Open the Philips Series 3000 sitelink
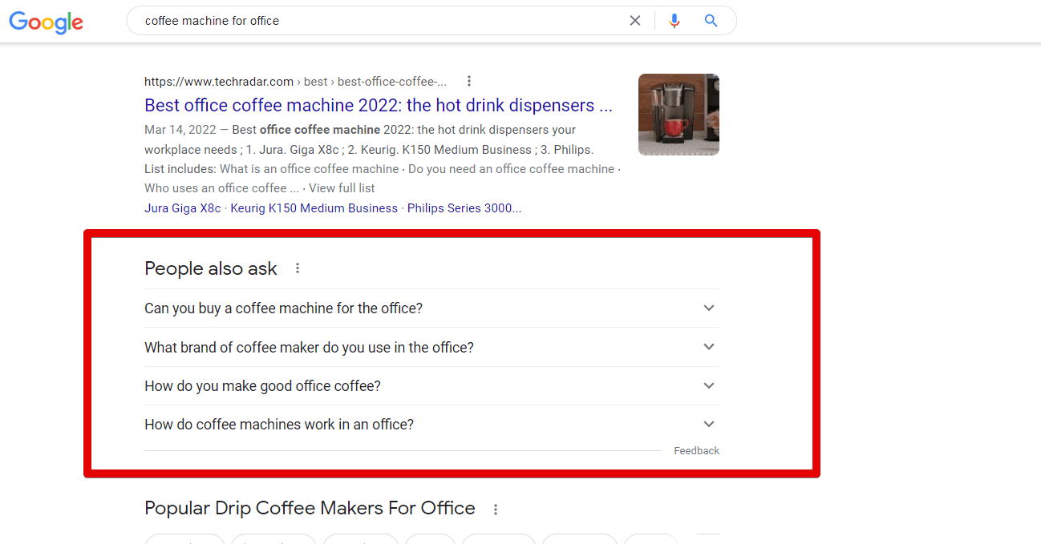Screen dimensions: 1041x544 464,208
